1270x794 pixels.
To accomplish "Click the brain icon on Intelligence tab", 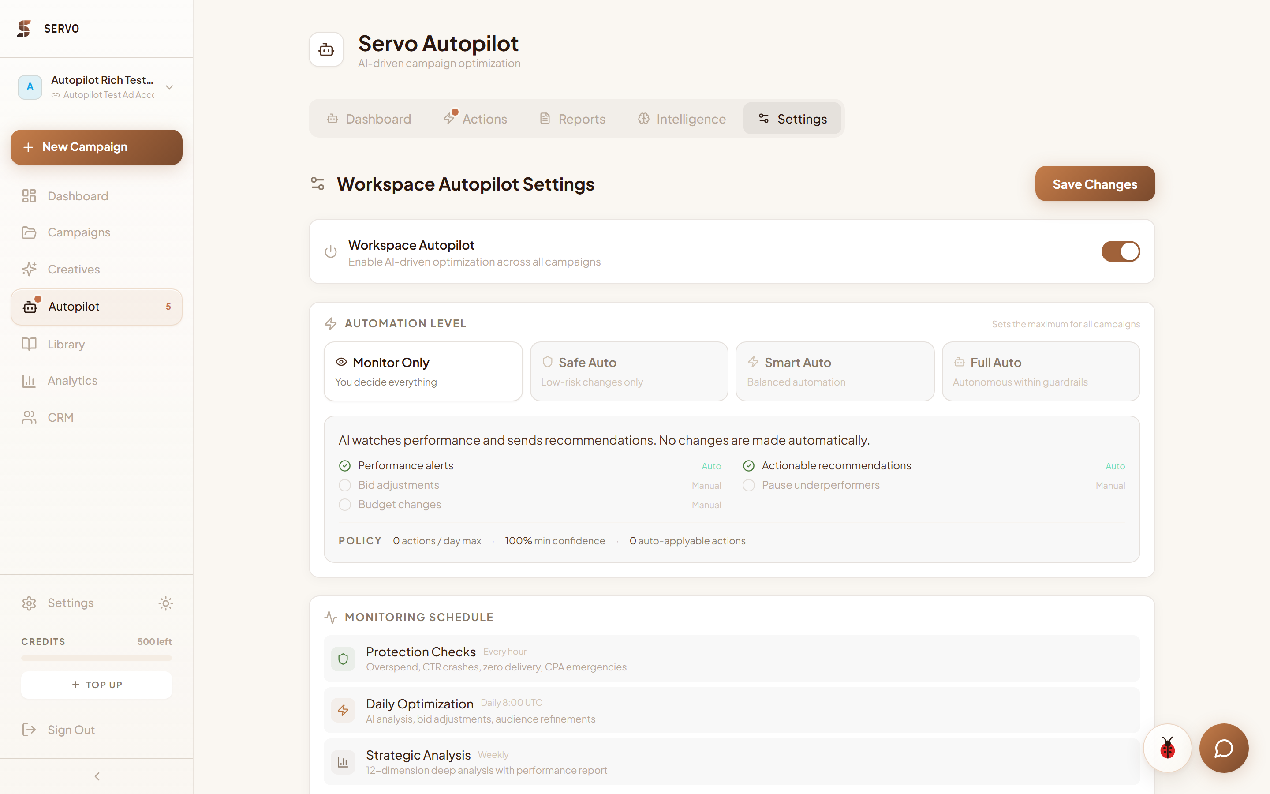I will pos(643,119).
